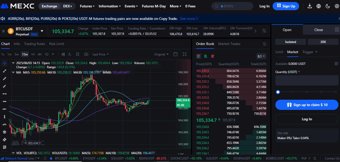
Task: Favorite BTCUSDT with the star icon
Action: [4, 31]
